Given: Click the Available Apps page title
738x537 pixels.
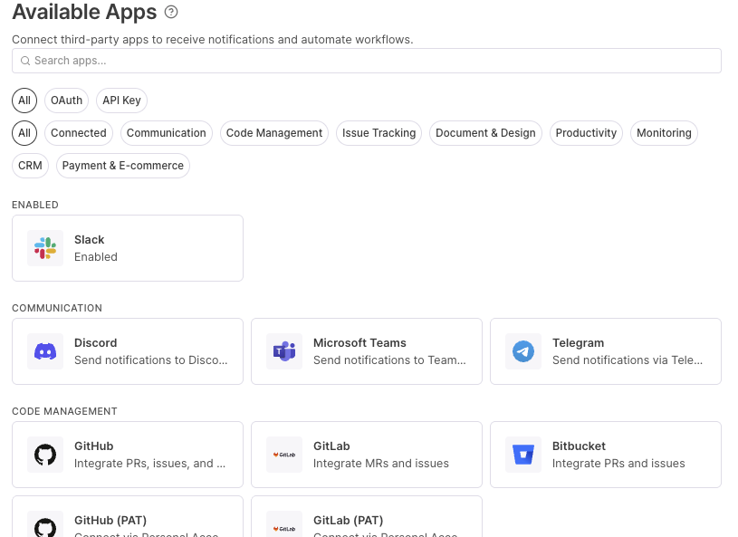Looking at the screenshot, I should point(84,13).
